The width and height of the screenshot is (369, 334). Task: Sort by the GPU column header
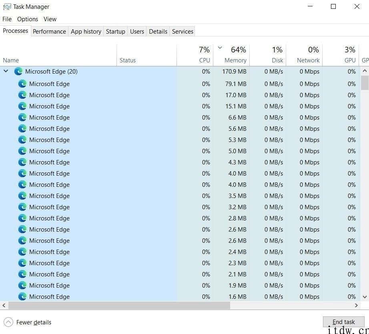pyautogui.click(x=341, y=56)
